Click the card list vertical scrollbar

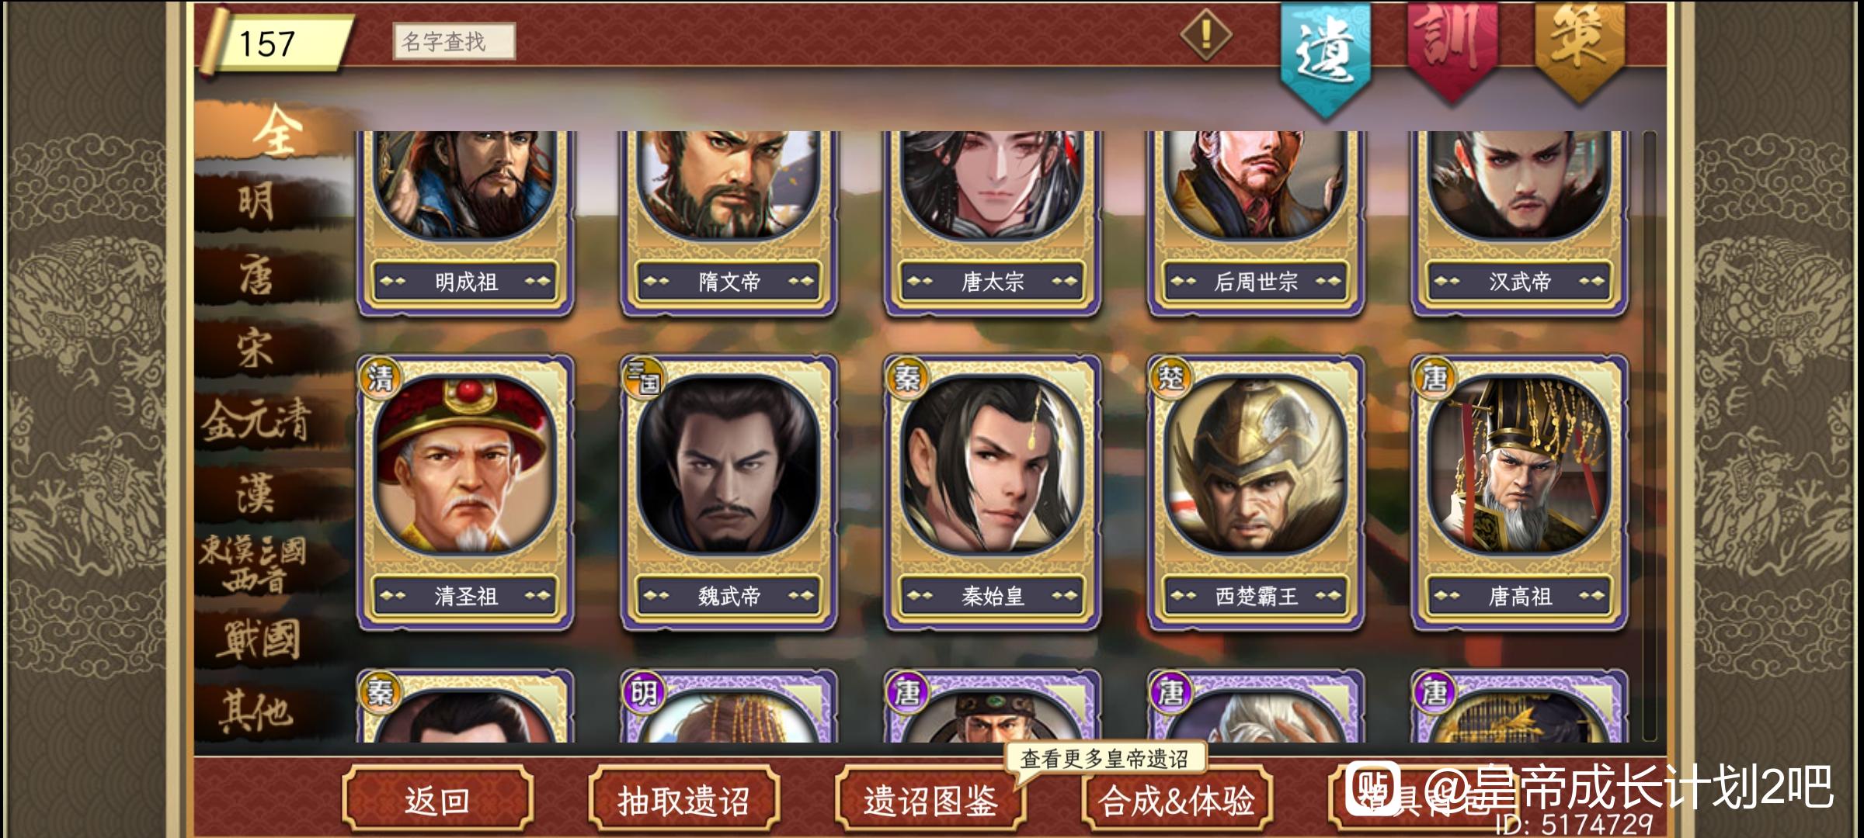point(1650,436)
